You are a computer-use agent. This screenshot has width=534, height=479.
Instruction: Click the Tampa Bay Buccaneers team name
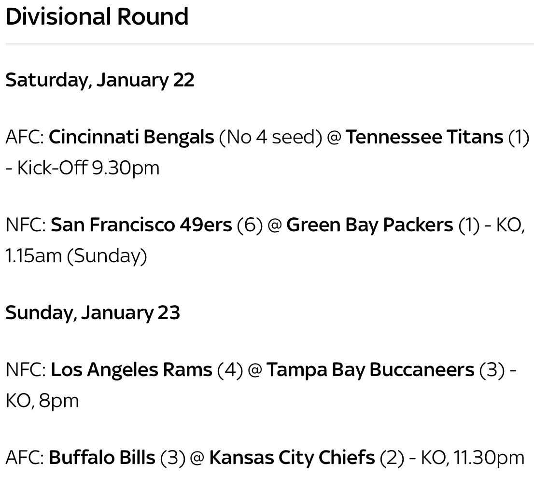coord(370,370)
